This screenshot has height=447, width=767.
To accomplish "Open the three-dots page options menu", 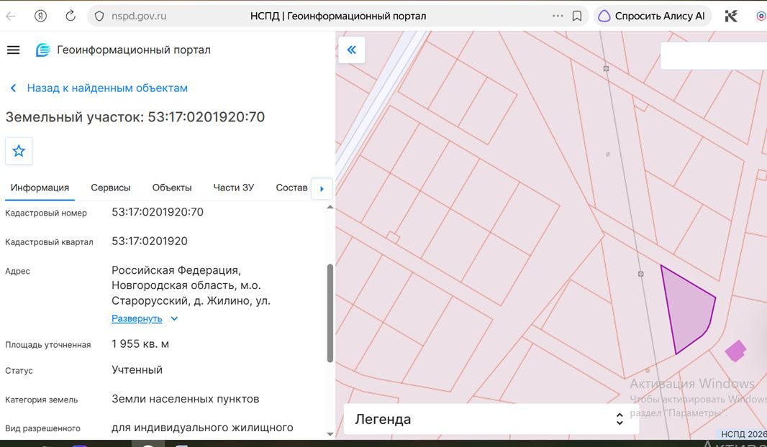I will pyautogui.click(x=558, y=16).
